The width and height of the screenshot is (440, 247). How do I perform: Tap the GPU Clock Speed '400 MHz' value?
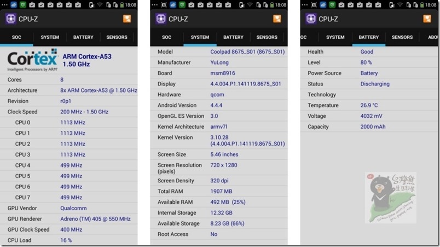coord(71,229)
